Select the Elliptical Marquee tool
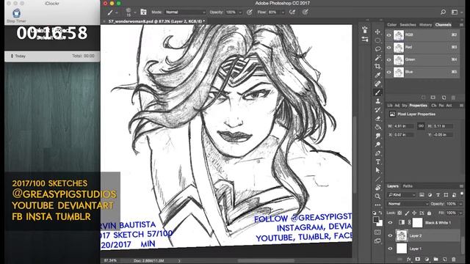Screen dimensions: 470x264 coord(377,40)
